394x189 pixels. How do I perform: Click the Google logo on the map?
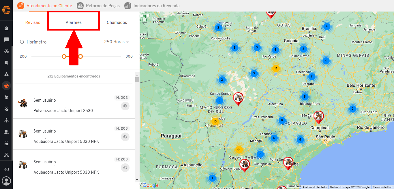151,185
